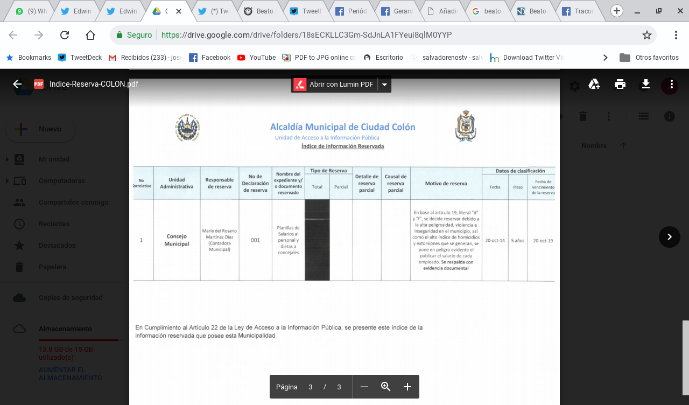Print the Indice-Reserva-COLON.pdf document
The height and width of the screenshot is (405, 689).
click(620, 84)
